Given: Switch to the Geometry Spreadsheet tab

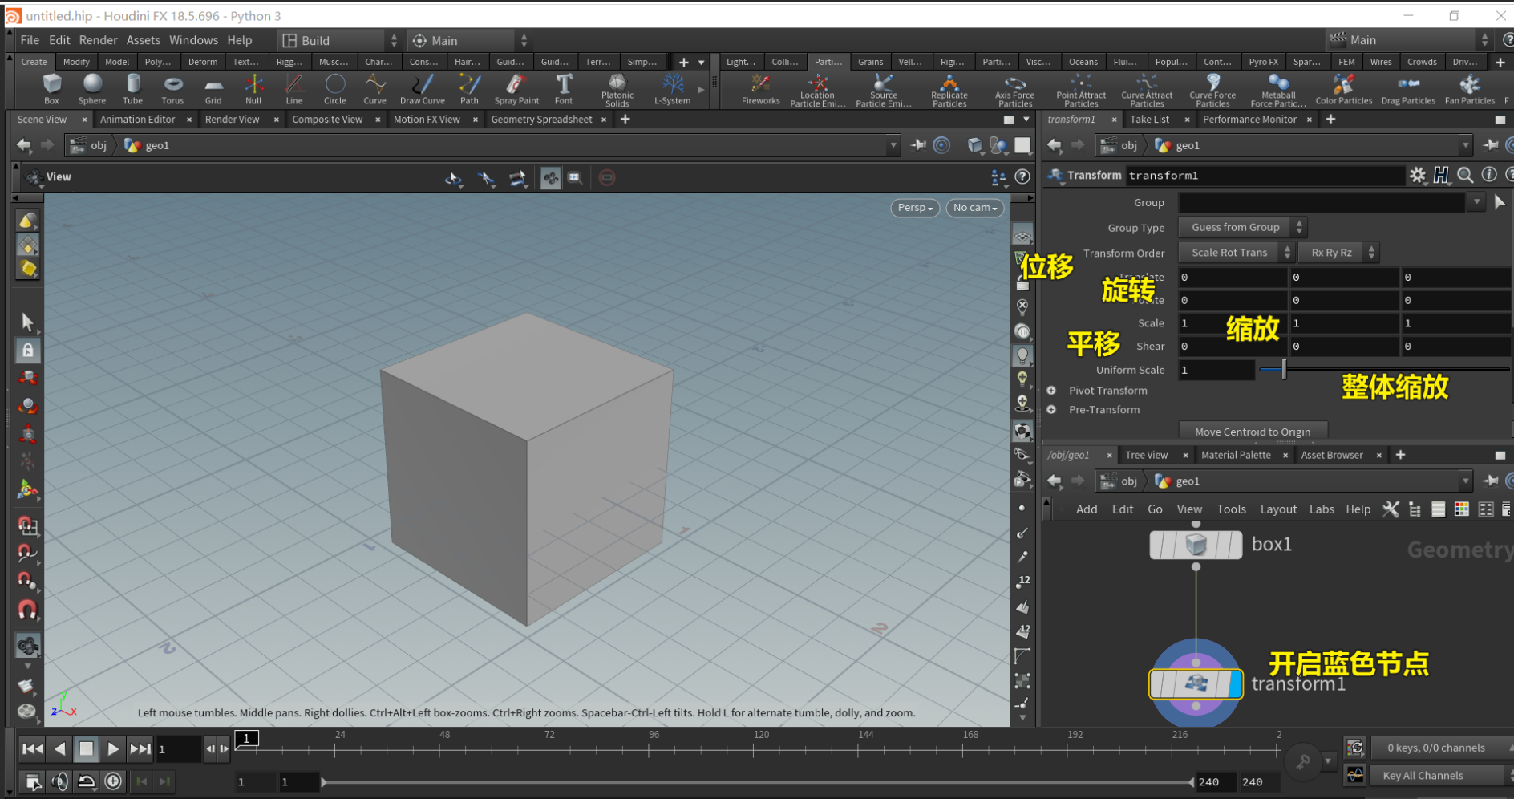Looking at the screenshot, I should pyautogui.click(x=541, y=120).
